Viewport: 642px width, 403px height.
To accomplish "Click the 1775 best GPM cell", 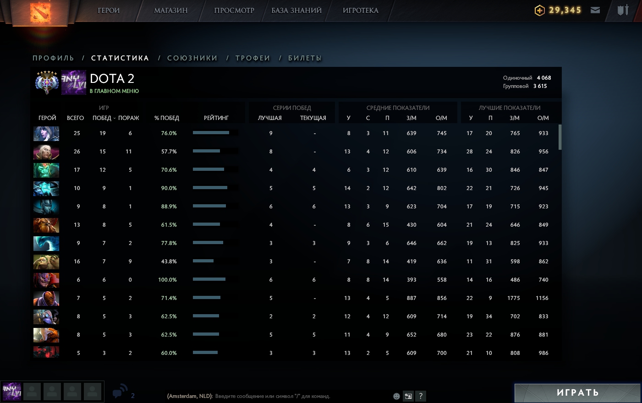I will click(x=514, y=298).
